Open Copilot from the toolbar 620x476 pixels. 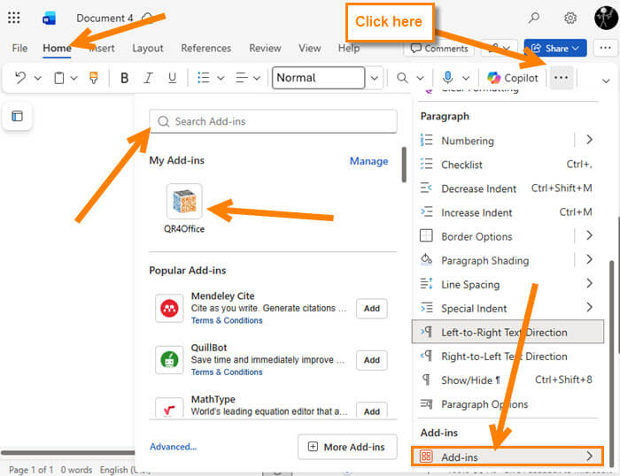[512, 78]
